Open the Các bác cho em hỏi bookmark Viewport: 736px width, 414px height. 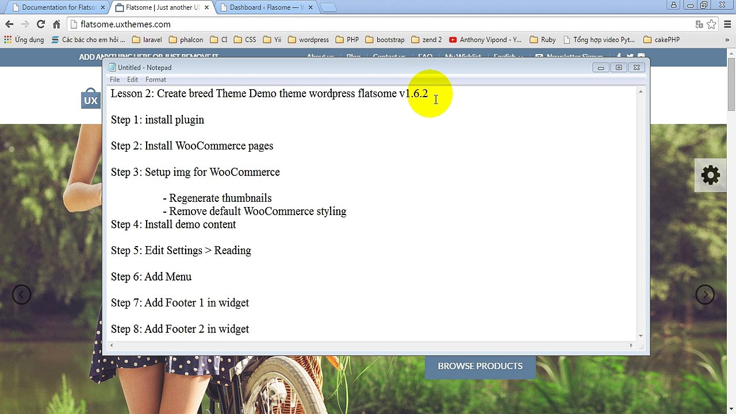click(x=88, y=40)
